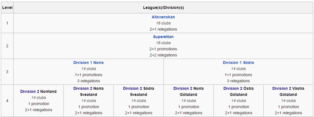Open the Superettan link
This screenshot has height=117, width=314.
point(163,37)
